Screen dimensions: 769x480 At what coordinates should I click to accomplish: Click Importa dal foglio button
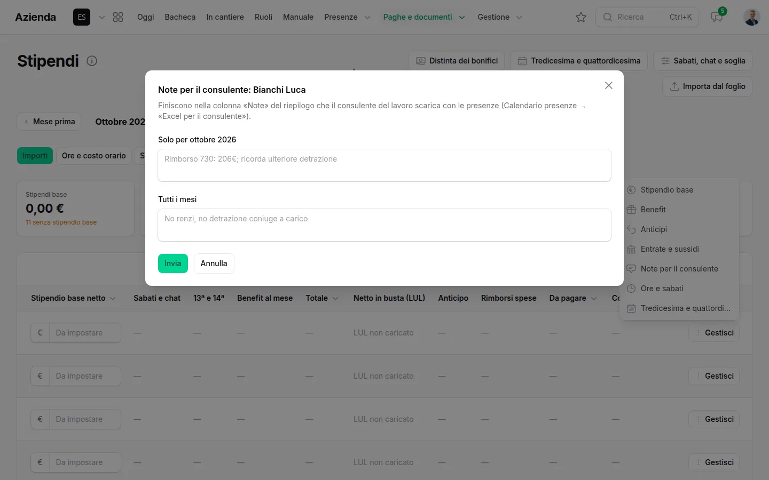point(708,86)
